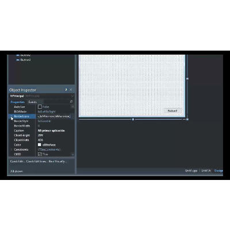Toggle the Ctl3D checkbox

pos(40,154)
